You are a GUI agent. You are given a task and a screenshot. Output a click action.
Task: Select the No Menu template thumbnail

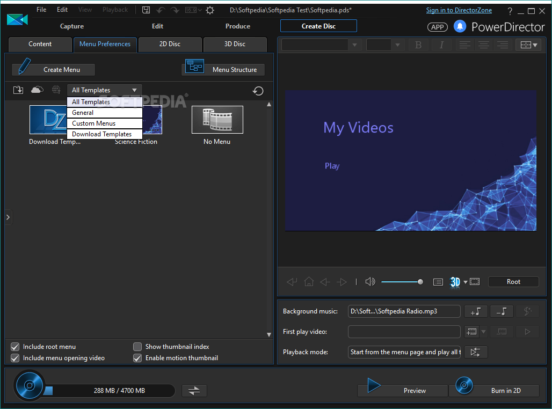point(217,120)
